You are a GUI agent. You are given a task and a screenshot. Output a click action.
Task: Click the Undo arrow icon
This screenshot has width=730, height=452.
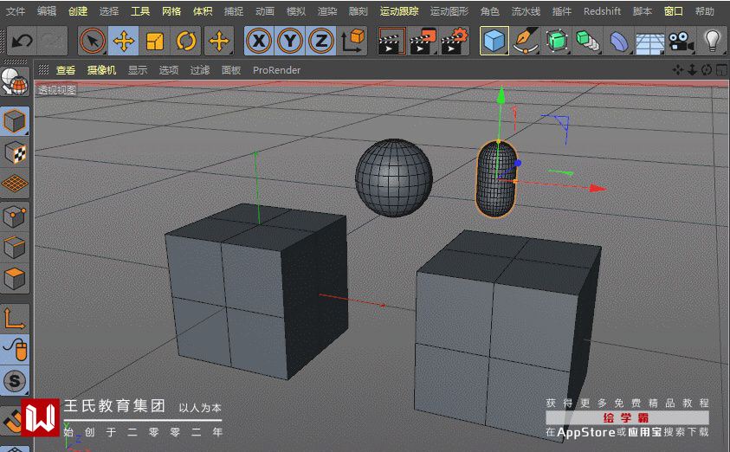22,42
